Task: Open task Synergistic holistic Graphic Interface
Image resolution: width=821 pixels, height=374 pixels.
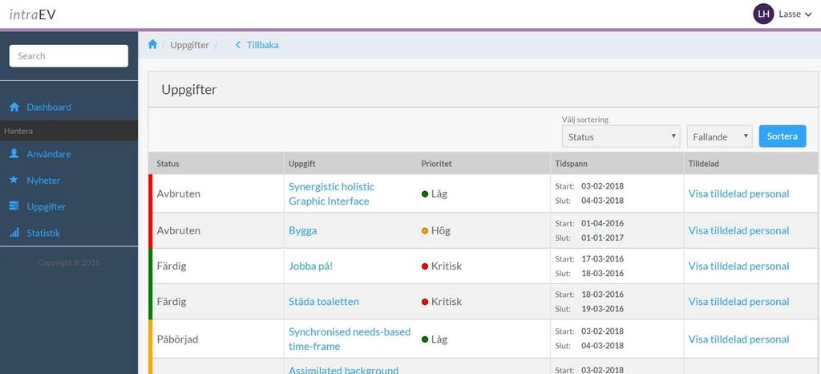Action: tap(331, 193)
